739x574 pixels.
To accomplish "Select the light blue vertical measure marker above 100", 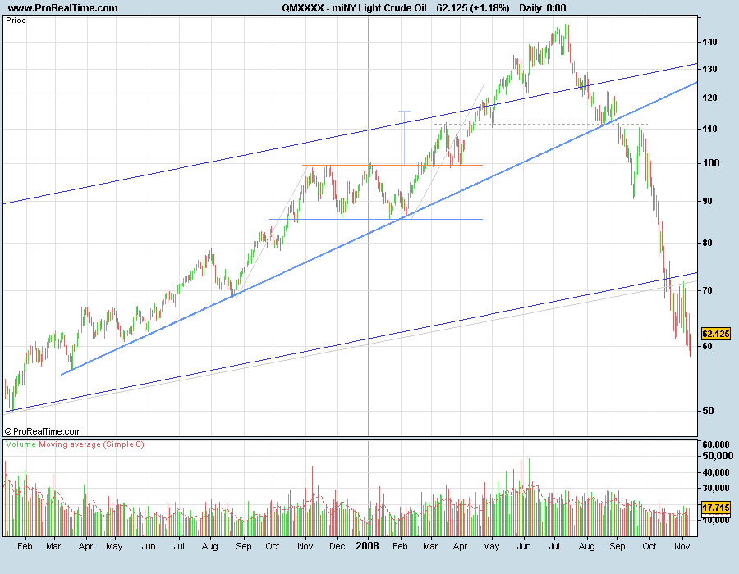I will point(404,136).
